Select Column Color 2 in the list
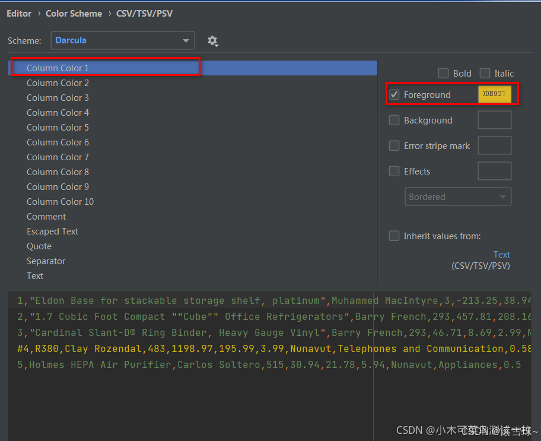This screenshot has height=441, width=541. pyautogui.click(x=193, y=83)
